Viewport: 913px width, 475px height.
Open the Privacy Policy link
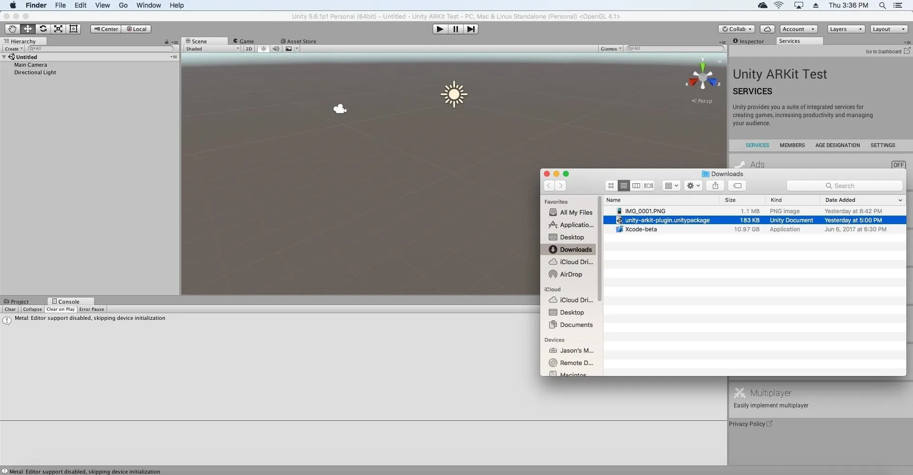pos(750,424)
